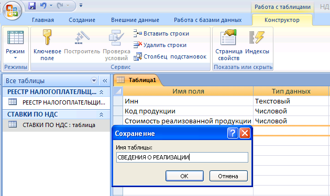
Task: Click Столбец подстановок
Action: point(170,56)
